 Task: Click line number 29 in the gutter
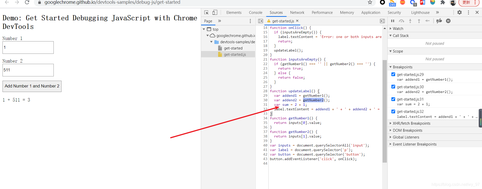click(x=265, y=96)
